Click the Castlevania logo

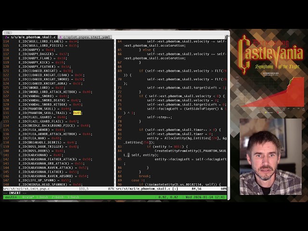coord(270,54)
